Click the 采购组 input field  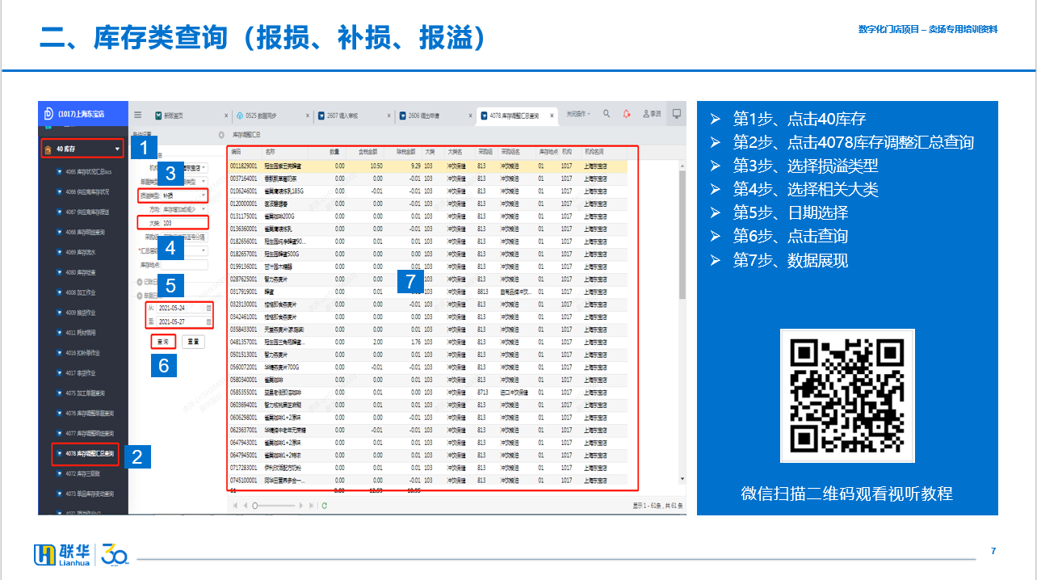183,237
